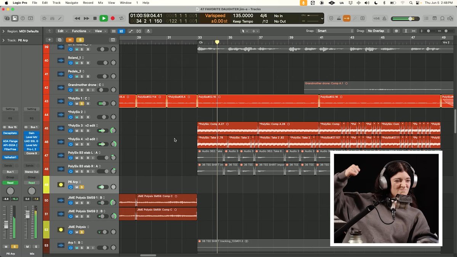This screenshot has width=457, height=257.
Task: Show automation curve icon
Action: [x=131, y=31]
